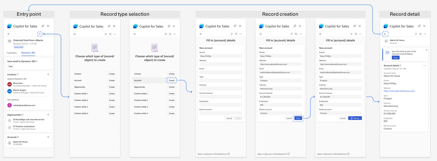This screenshot has height=161, width=437.
Task: Open Account details card ellipsis menu
Action: click(424, 65)
